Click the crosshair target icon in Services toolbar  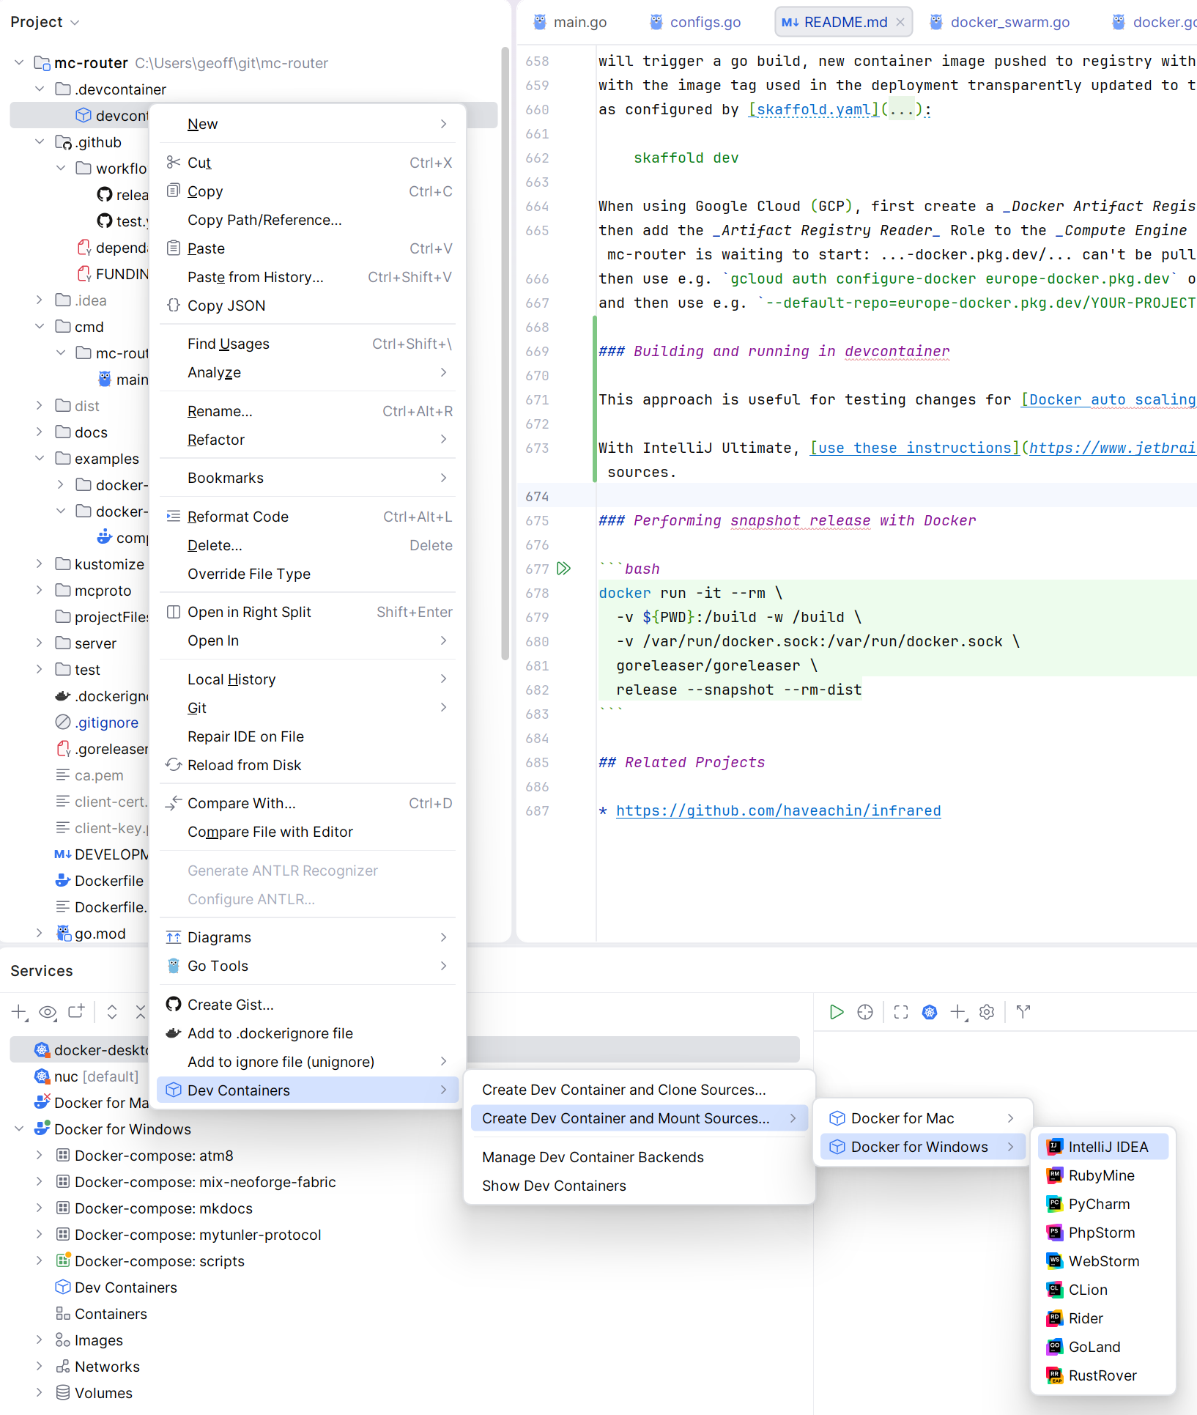tap(865, 1012)
